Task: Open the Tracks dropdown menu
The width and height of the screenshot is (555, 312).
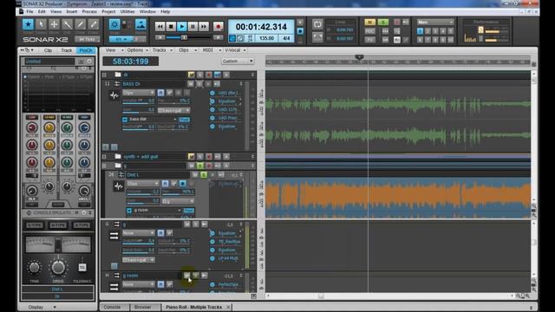Action: tap(162, 50)
